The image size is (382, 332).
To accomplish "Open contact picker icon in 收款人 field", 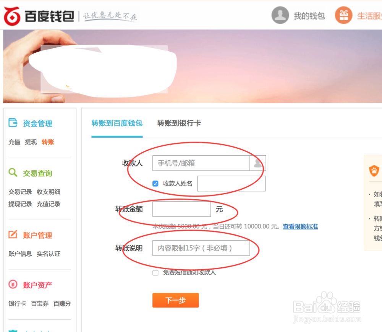I will point(258,163).
